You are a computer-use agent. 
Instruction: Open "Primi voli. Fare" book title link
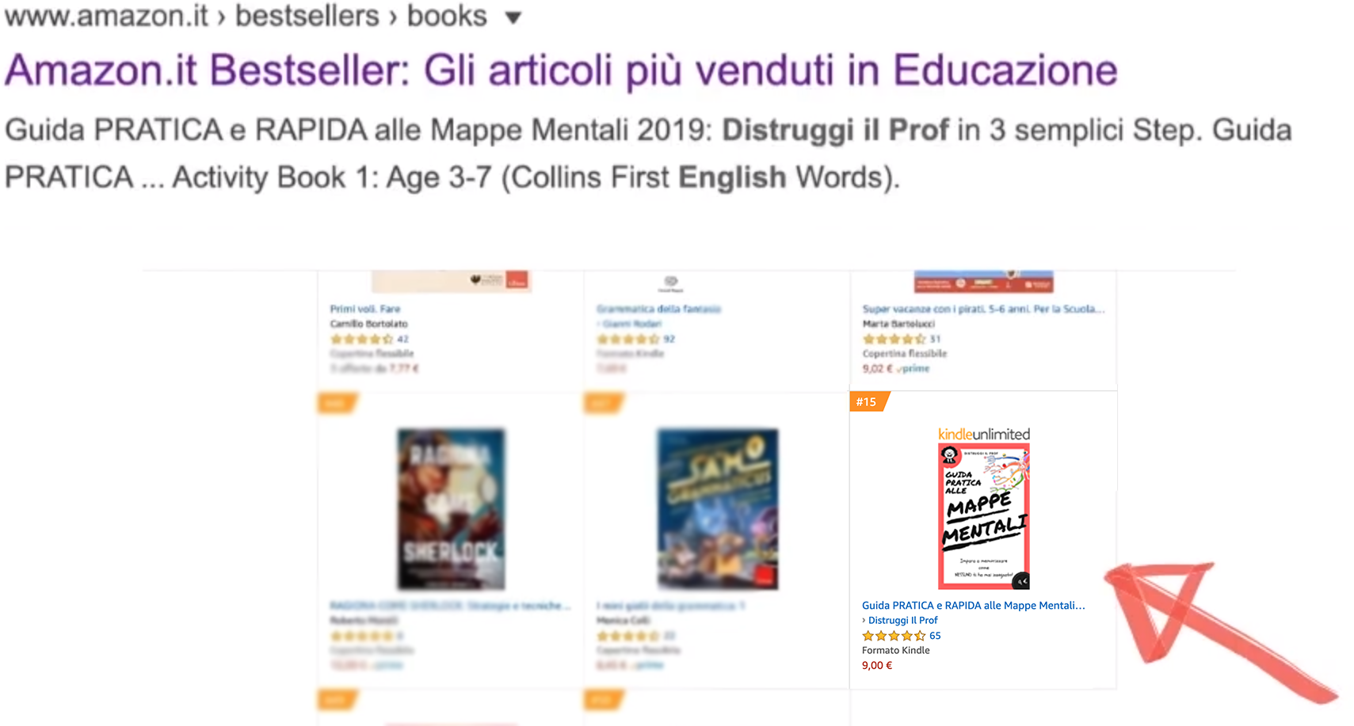pyautogui.click(x=365, y=309)
